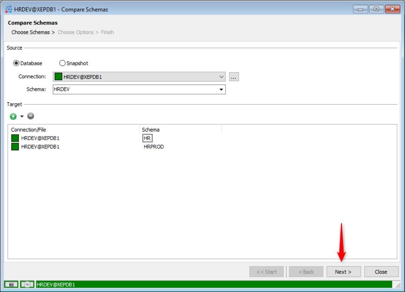Click the Connection/File column header
The height and width of the screenshot is (292, 405).
click(x=74, y=130)
